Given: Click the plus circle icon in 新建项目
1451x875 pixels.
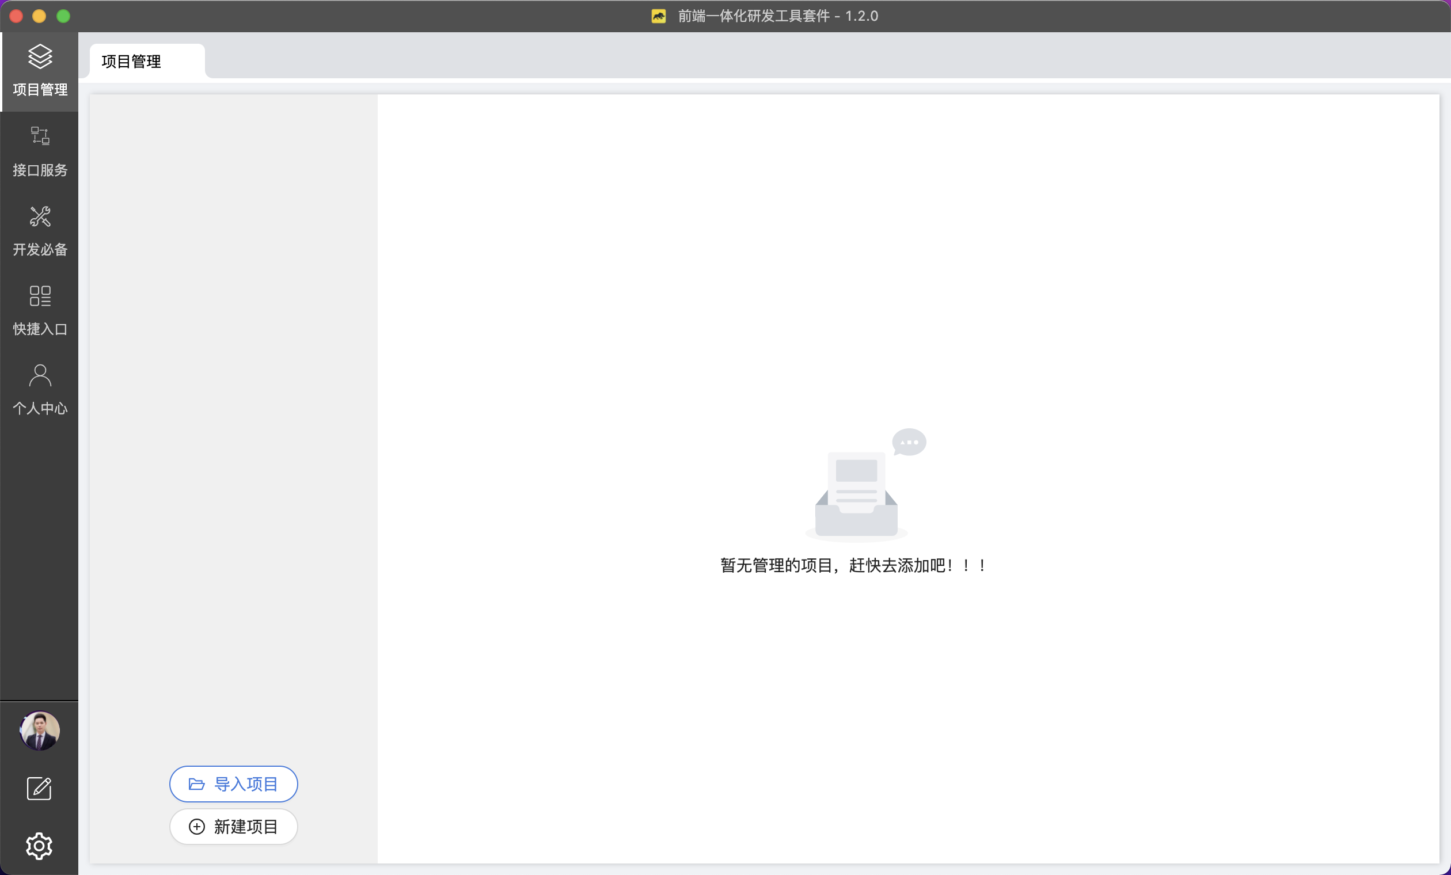Looking at the screenshot, I should pos(197,827).
